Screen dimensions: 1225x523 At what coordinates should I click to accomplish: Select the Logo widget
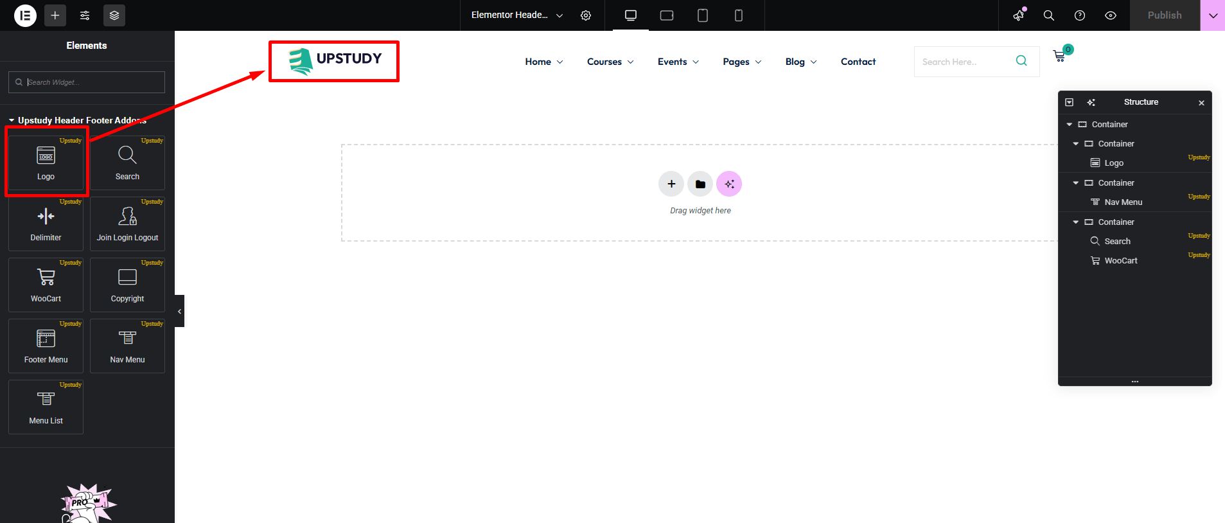[x=46, y=163]
